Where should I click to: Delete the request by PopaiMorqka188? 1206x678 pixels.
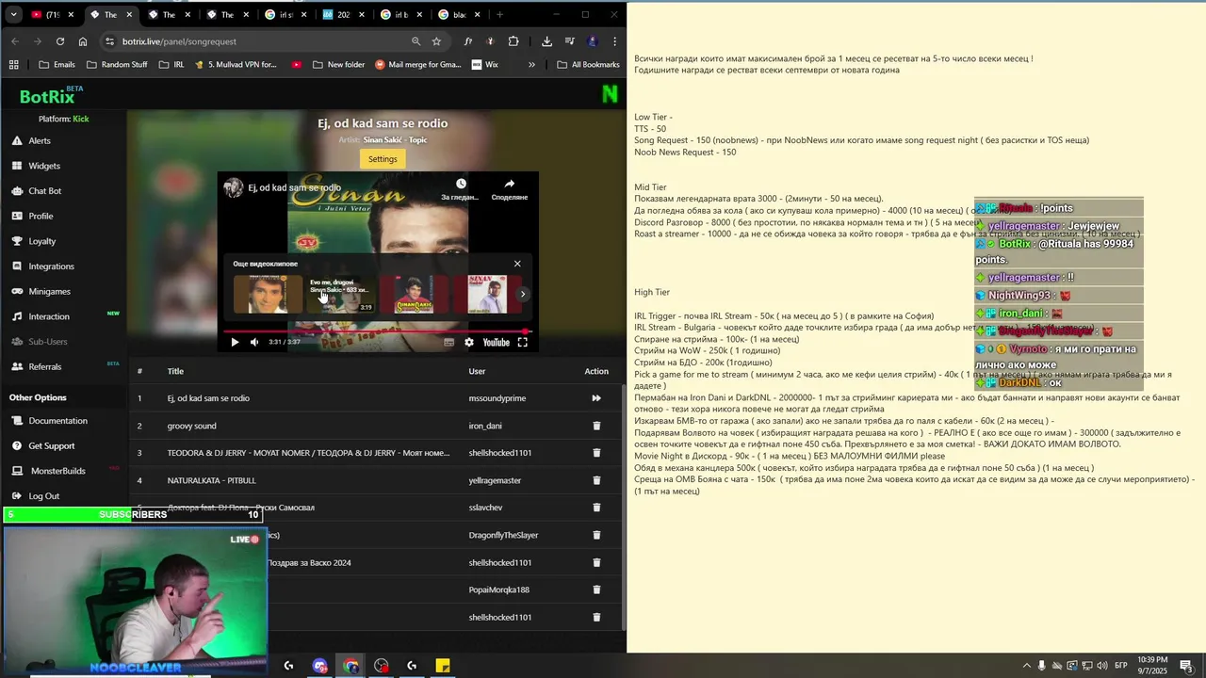pos(596,589)
